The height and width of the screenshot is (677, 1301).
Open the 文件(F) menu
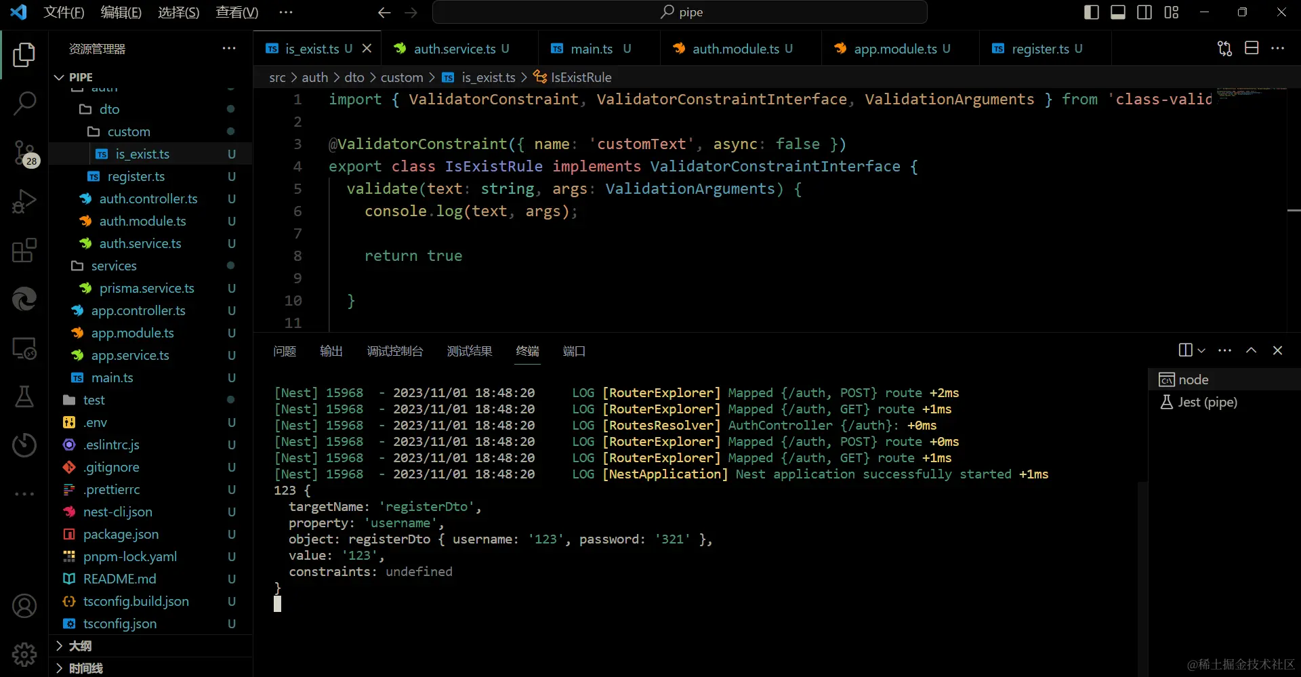click(x=64, y=12)
